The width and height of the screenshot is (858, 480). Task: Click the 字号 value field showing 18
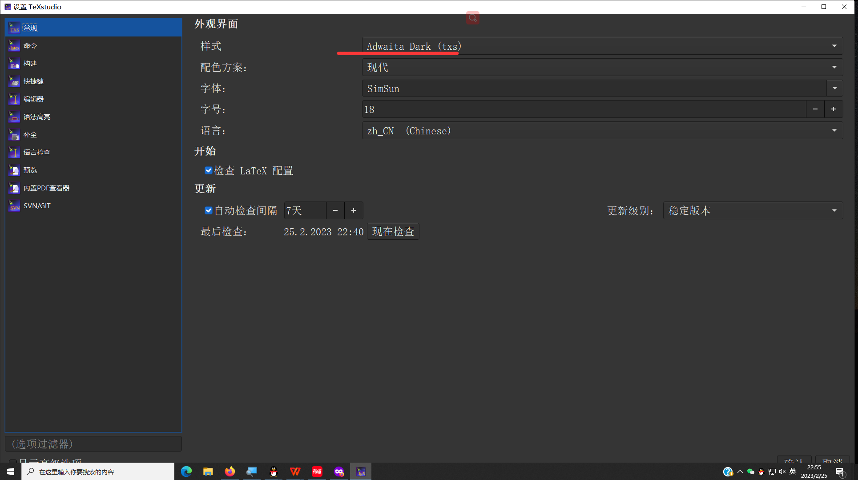pos(584,109)
